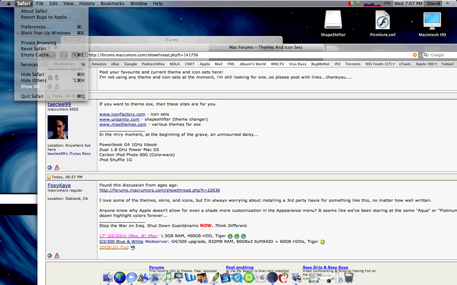Open iTunes from the dock
The height and width of the screenshot is (285, 457).
click(x=167, y=278)
